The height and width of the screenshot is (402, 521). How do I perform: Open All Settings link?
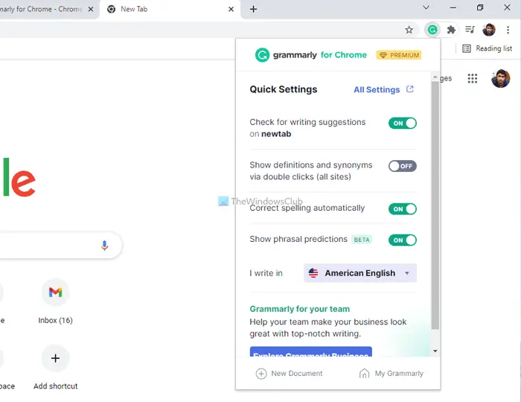click(377, 89)
